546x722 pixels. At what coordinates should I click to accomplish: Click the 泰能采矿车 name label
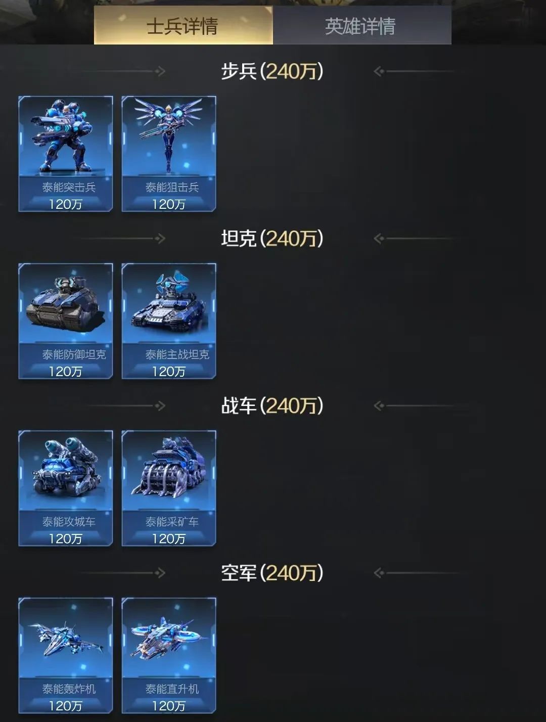click(x=172, y=522)
